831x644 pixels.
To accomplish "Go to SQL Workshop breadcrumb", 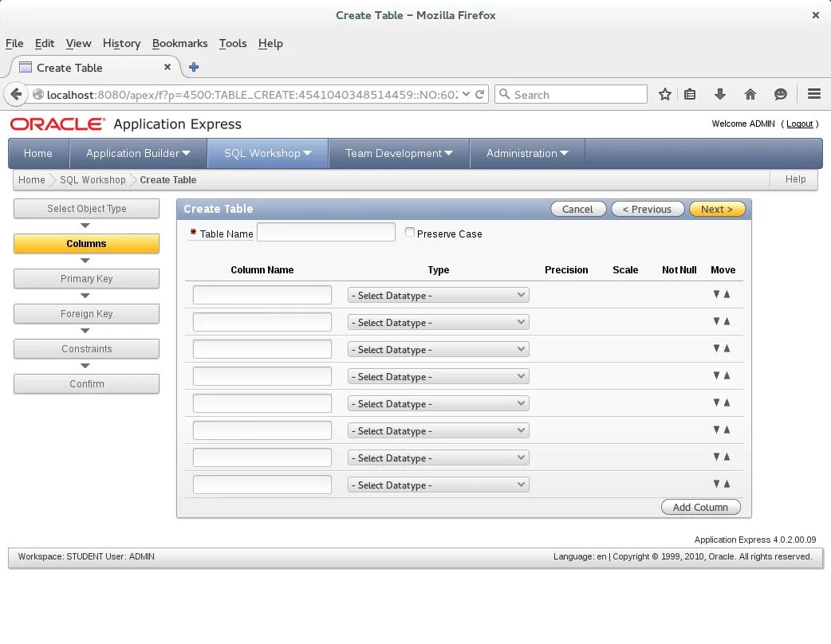I will 93,179.
